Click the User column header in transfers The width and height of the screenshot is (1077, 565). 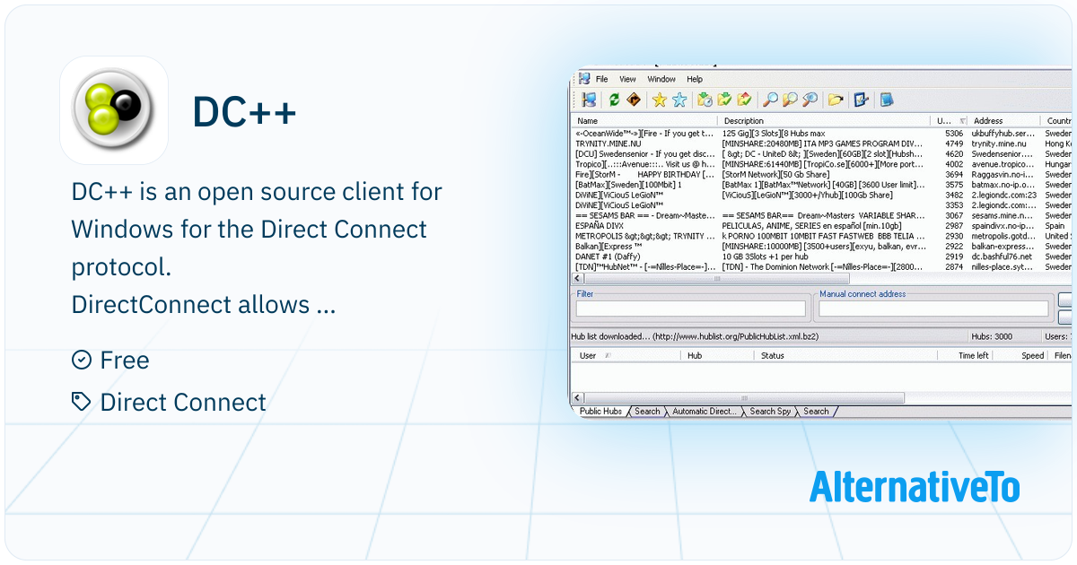tap(626, 355)
